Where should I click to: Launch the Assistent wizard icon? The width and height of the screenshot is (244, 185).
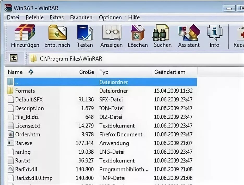click(x=189, y=32)
